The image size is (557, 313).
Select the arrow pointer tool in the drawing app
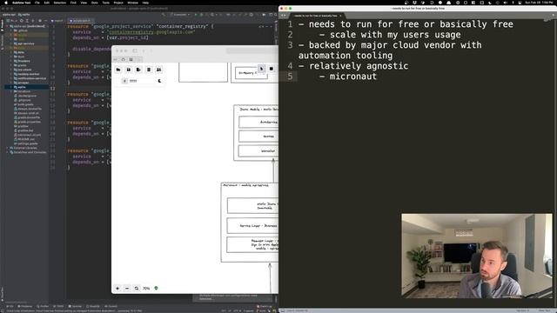click(x=261, y=69)
